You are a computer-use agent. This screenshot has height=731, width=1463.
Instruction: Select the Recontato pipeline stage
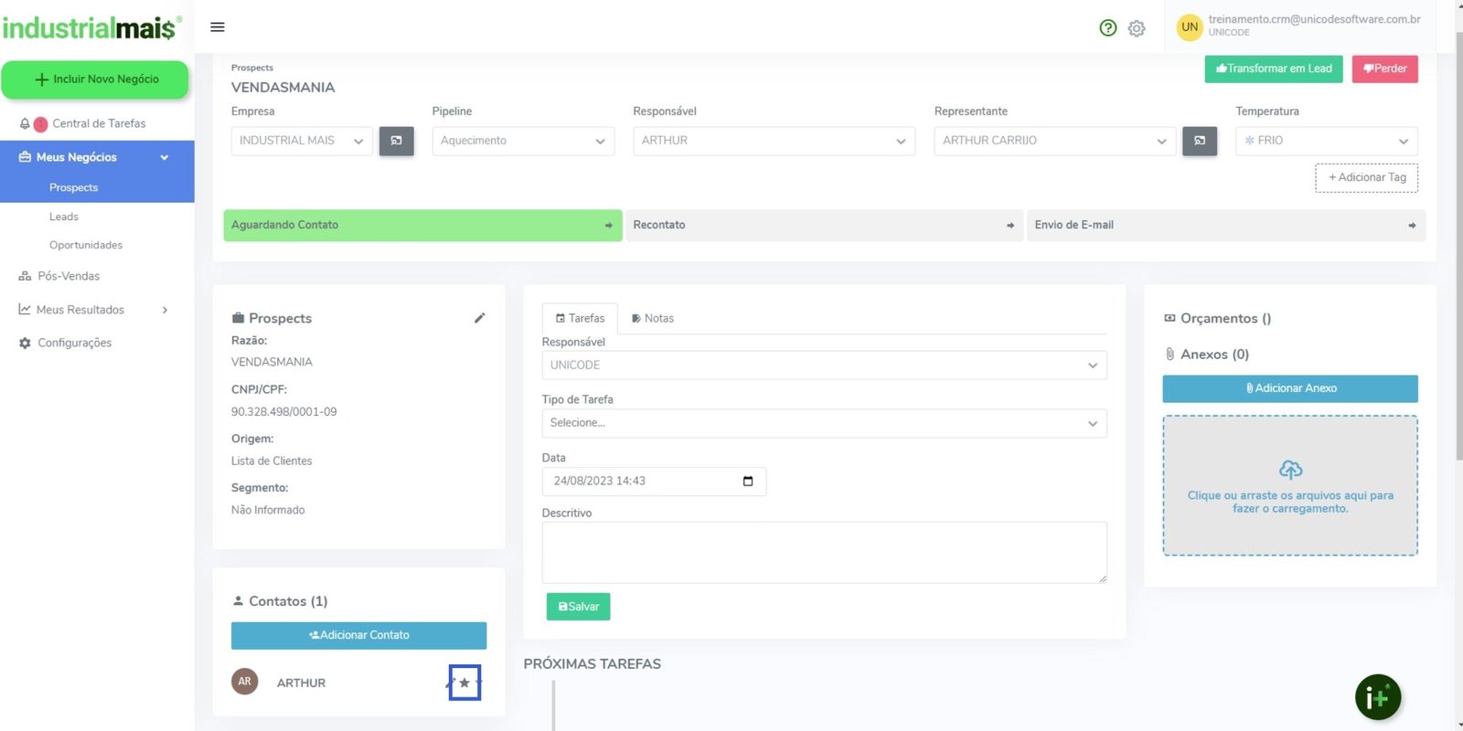[823, 225]
